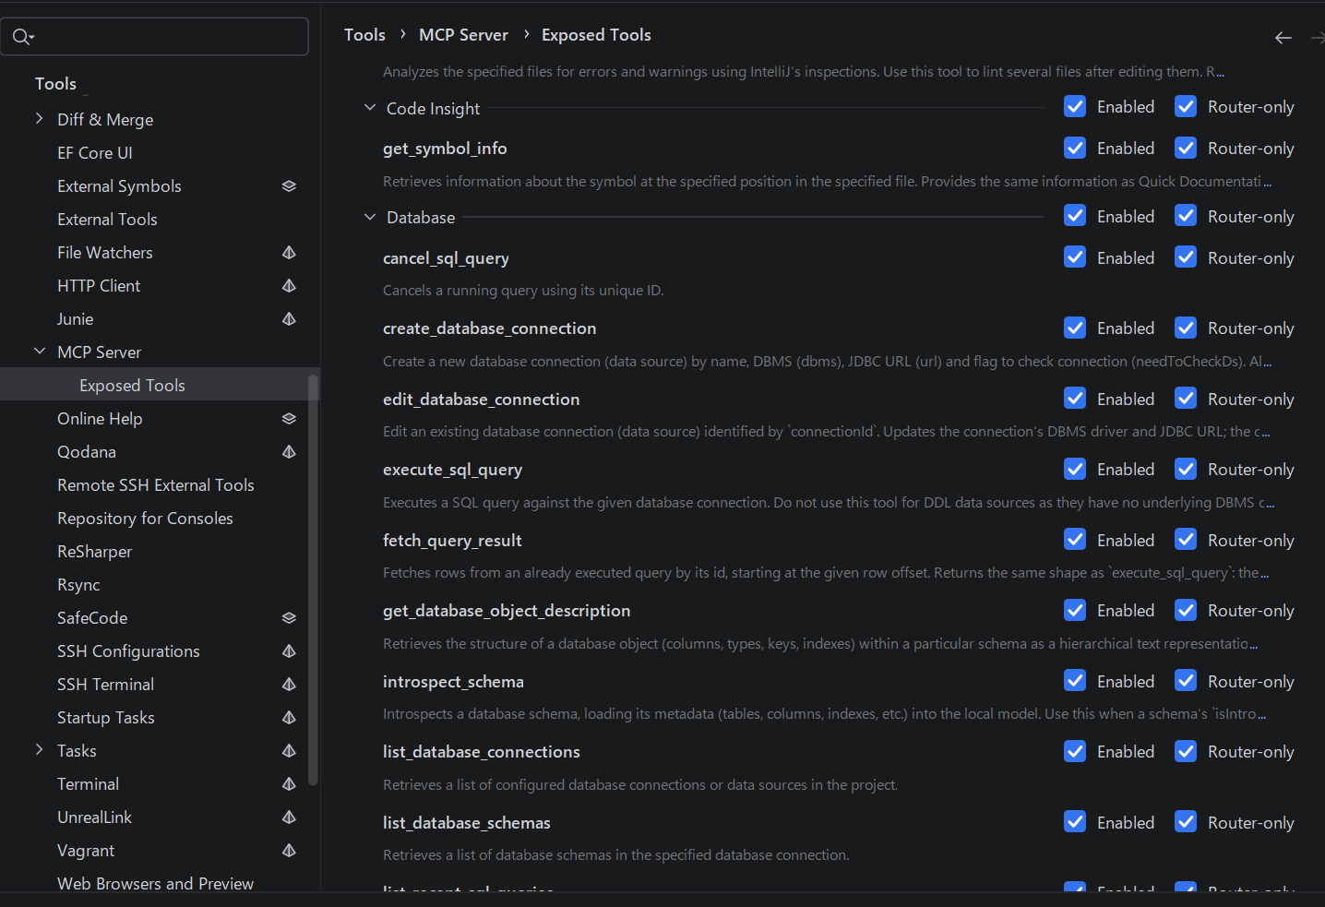Select the cancel_sql_query tool name

pos(446,258)
